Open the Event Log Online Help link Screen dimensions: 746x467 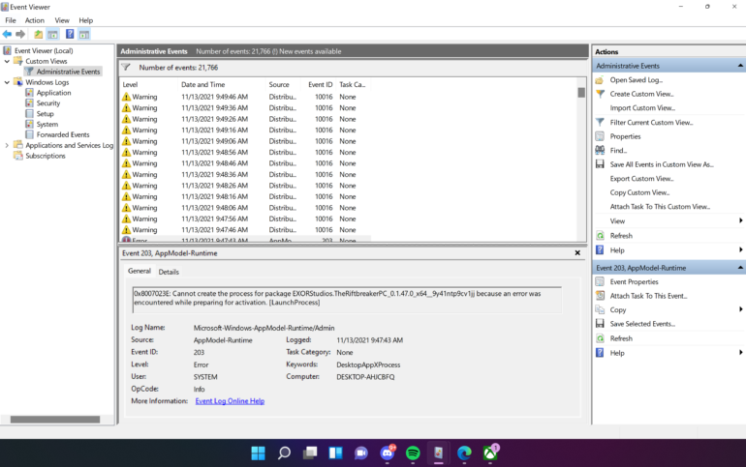click(x=230, y=401)
